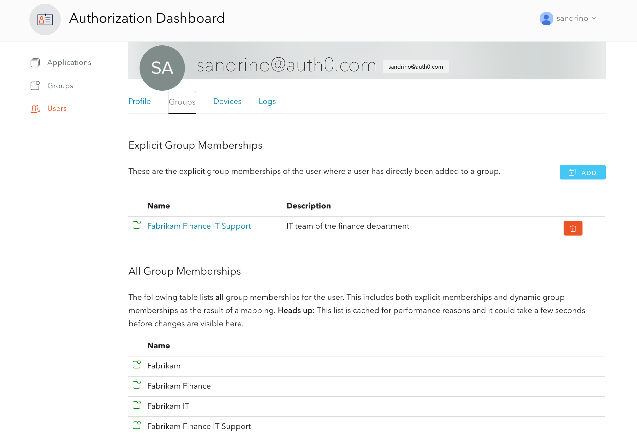Click the Authorization Dashboard logo icon
This screenshot has width=637, height=444.
point(45,20)
